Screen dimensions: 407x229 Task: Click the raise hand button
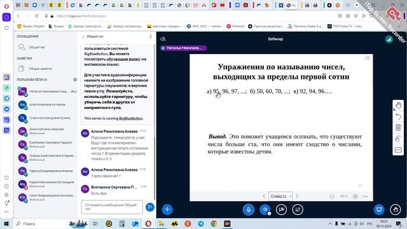click(396, 209)
